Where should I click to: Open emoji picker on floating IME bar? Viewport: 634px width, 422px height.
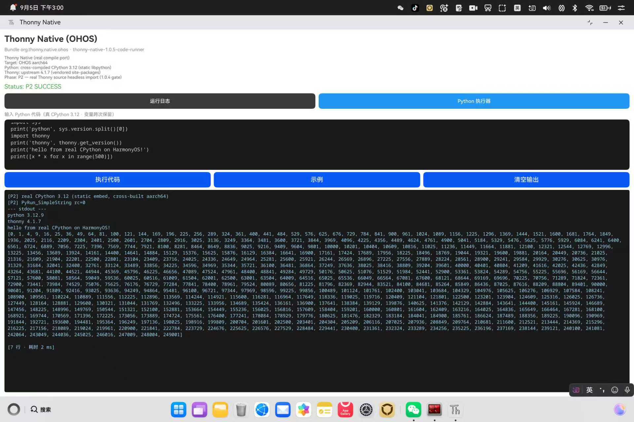click(615, 390)
